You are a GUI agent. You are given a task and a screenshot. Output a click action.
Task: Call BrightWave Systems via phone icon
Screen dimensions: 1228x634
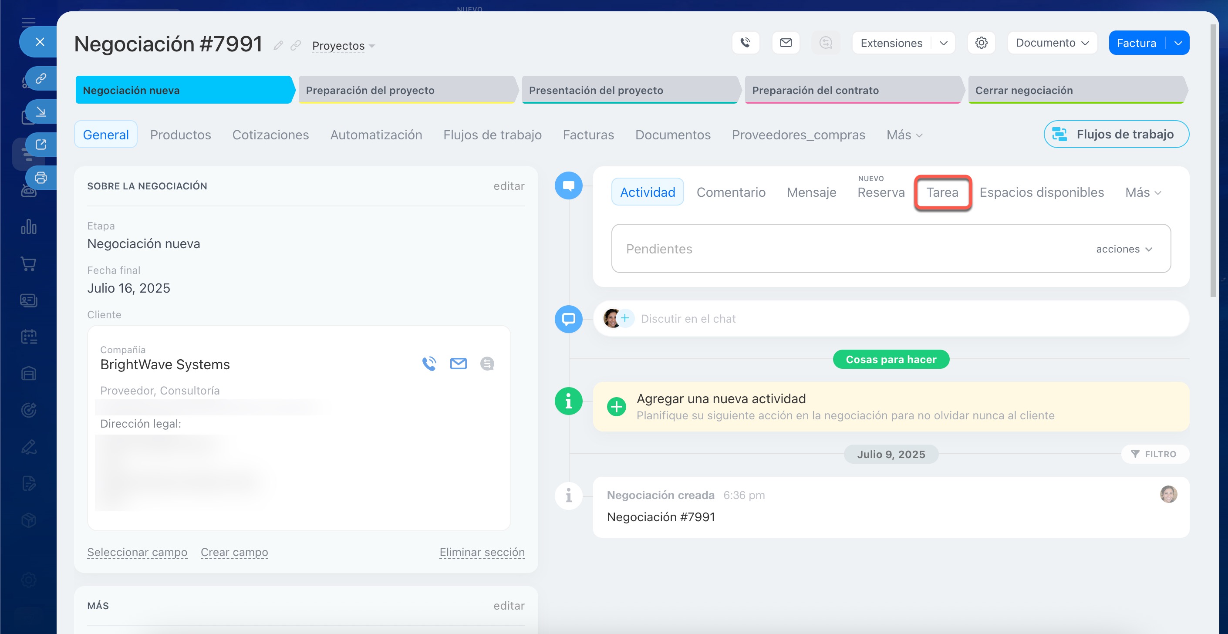pos(429,364)
